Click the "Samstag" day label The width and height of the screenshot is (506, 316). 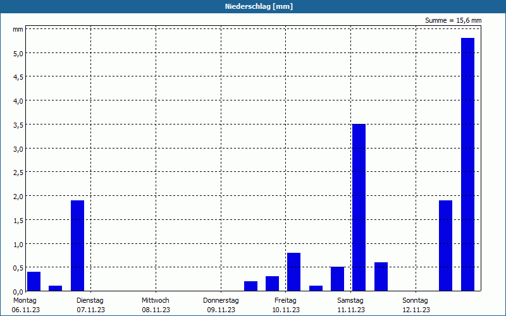350,301
